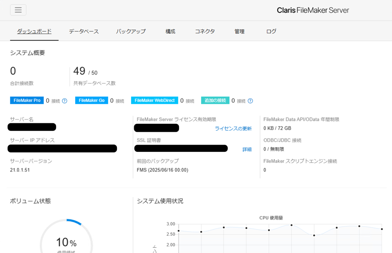Click the Claris FileMaker Server logo
Screen dimensions: 392x253
pos(313,10)
